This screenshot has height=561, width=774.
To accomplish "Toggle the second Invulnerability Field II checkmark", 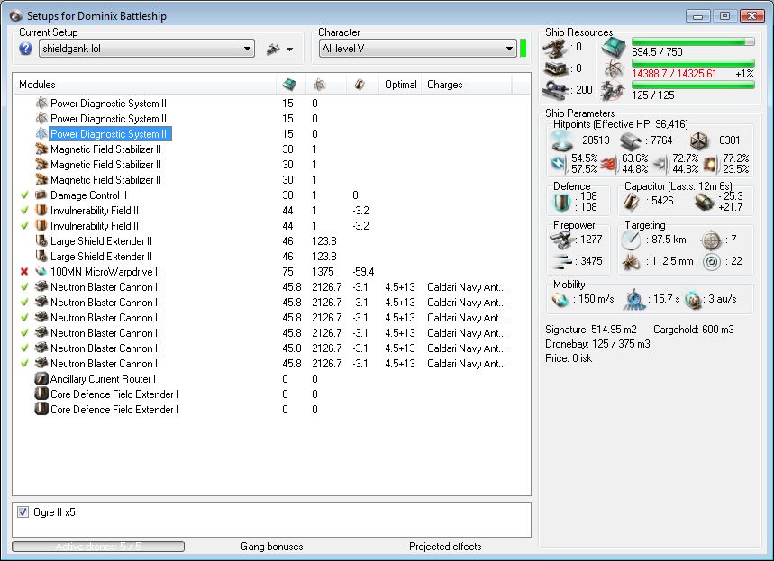I will [24, 225].
